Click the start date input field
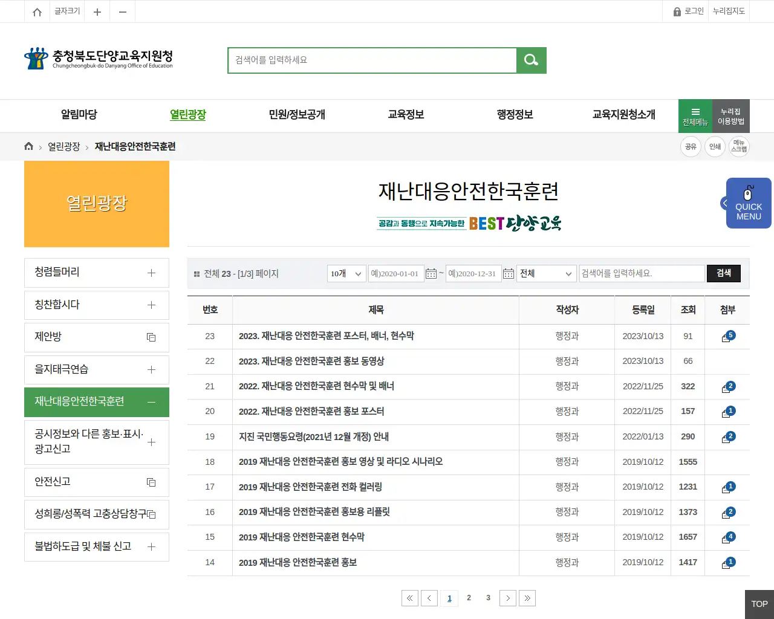The image size is (774, 619). click(396, 274)
